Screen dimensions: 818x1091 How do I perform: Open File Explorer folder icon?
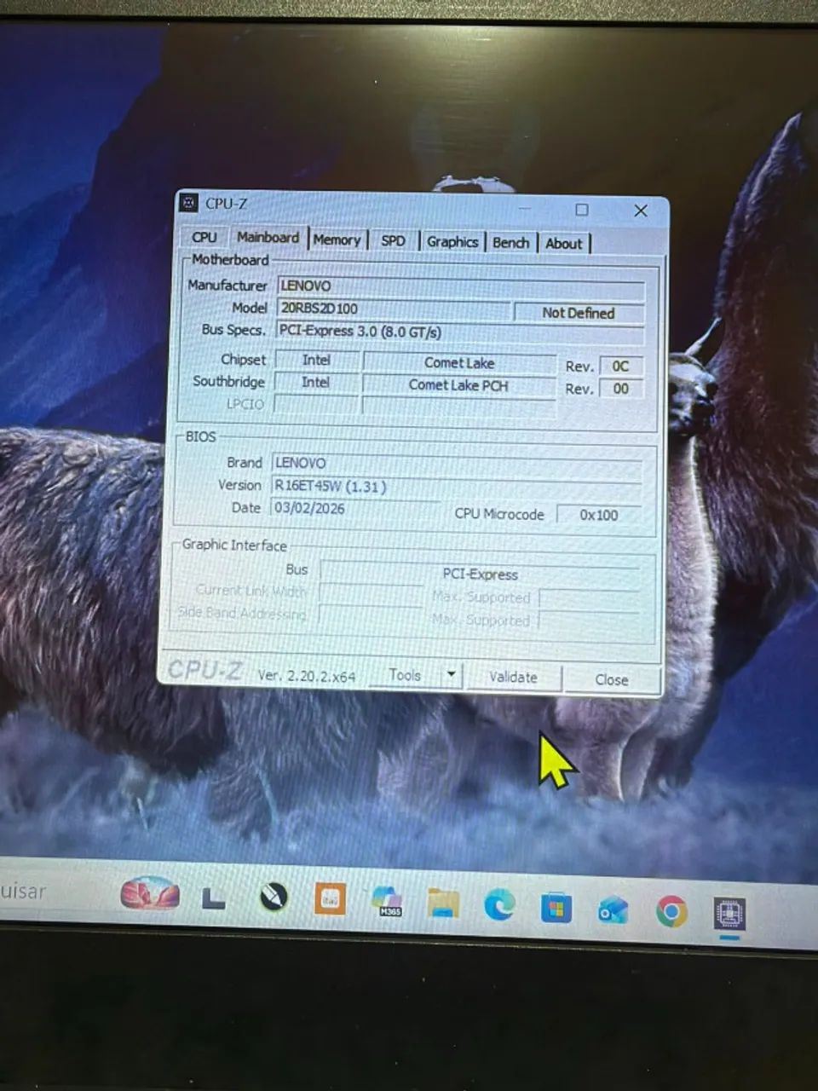tap(443, 903)
